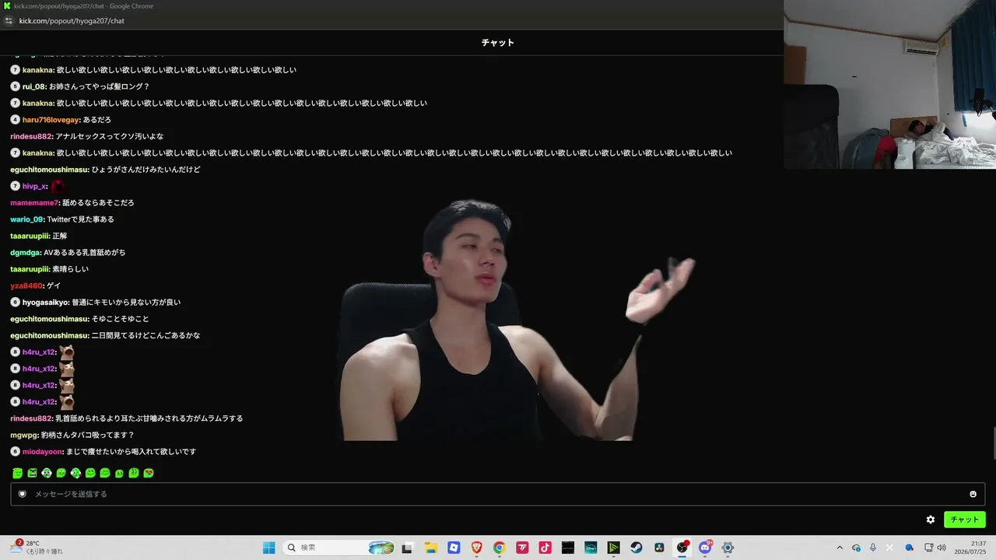Open rui_08's user profile
Screen dimensions: 996x560
[x=34, y=86]
